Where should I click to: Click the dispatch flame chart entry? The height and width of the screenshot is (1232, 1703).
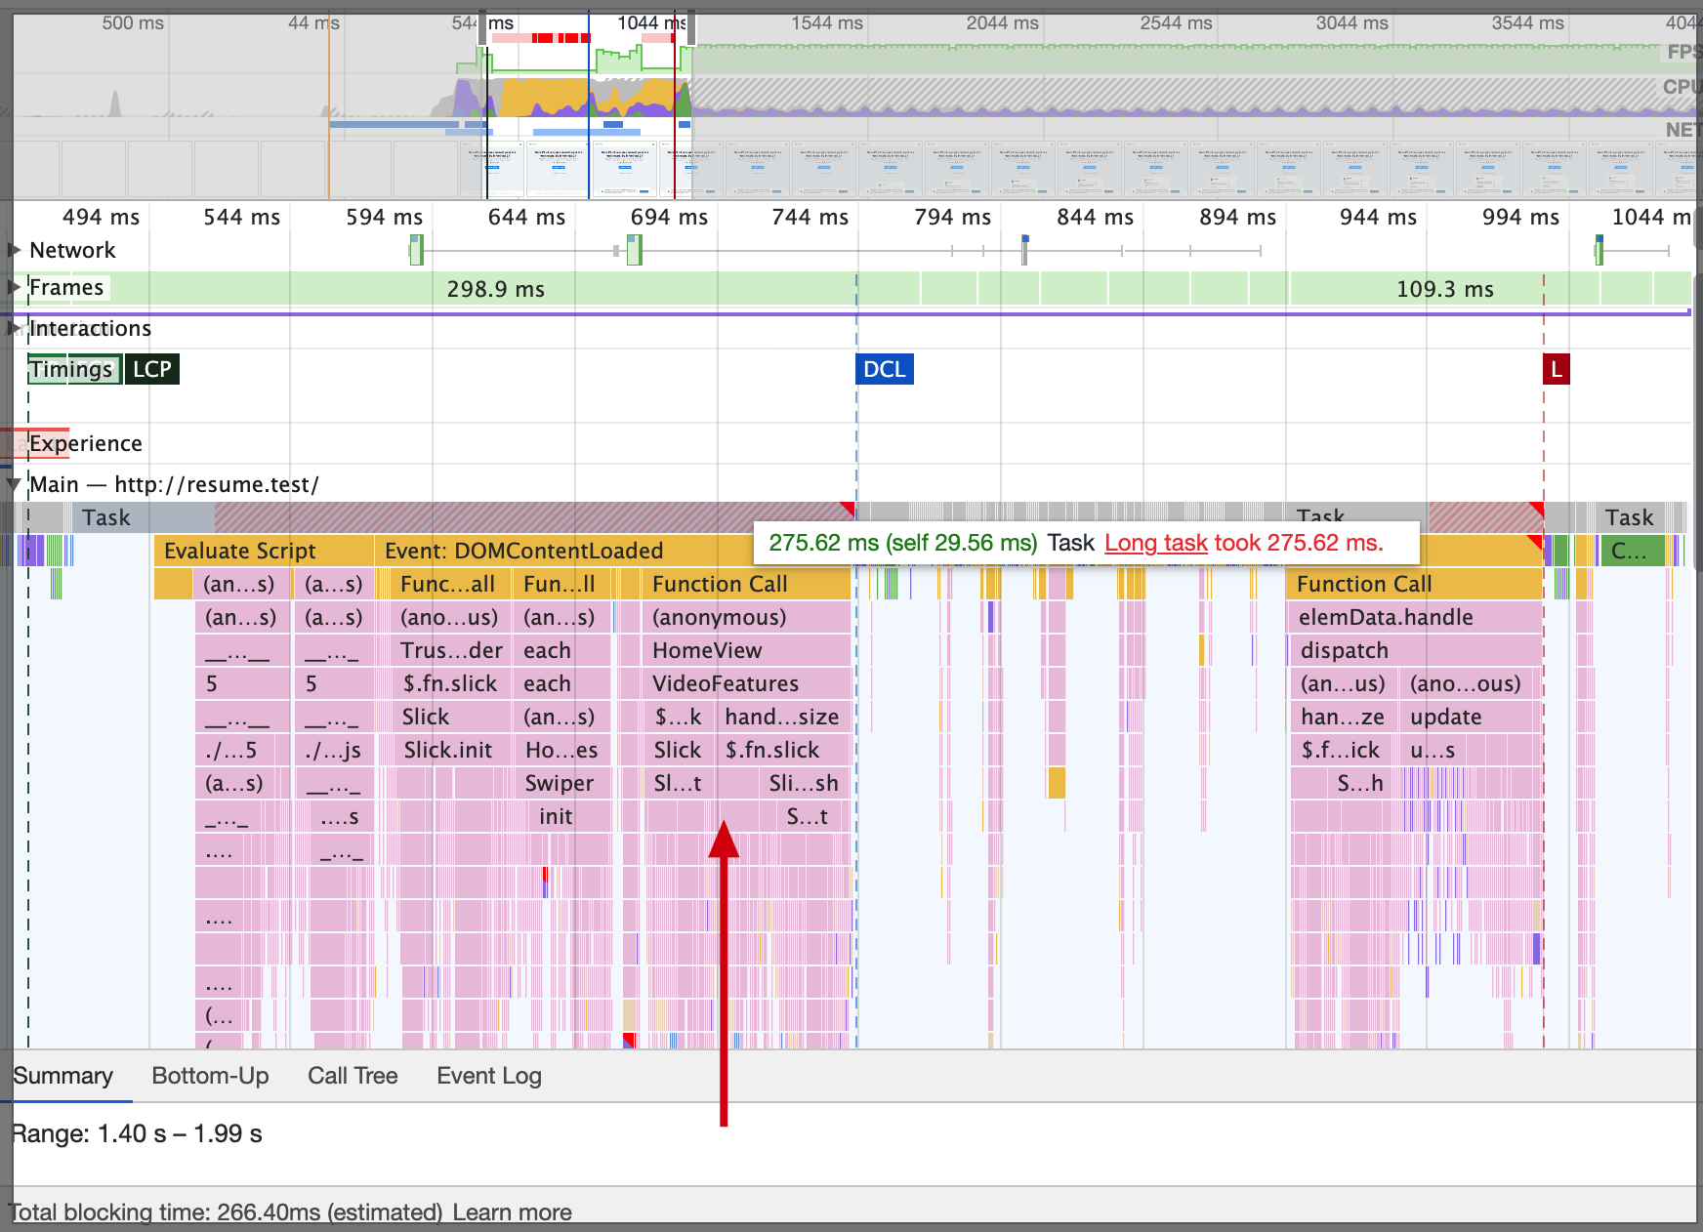[x=1416, y=650]
